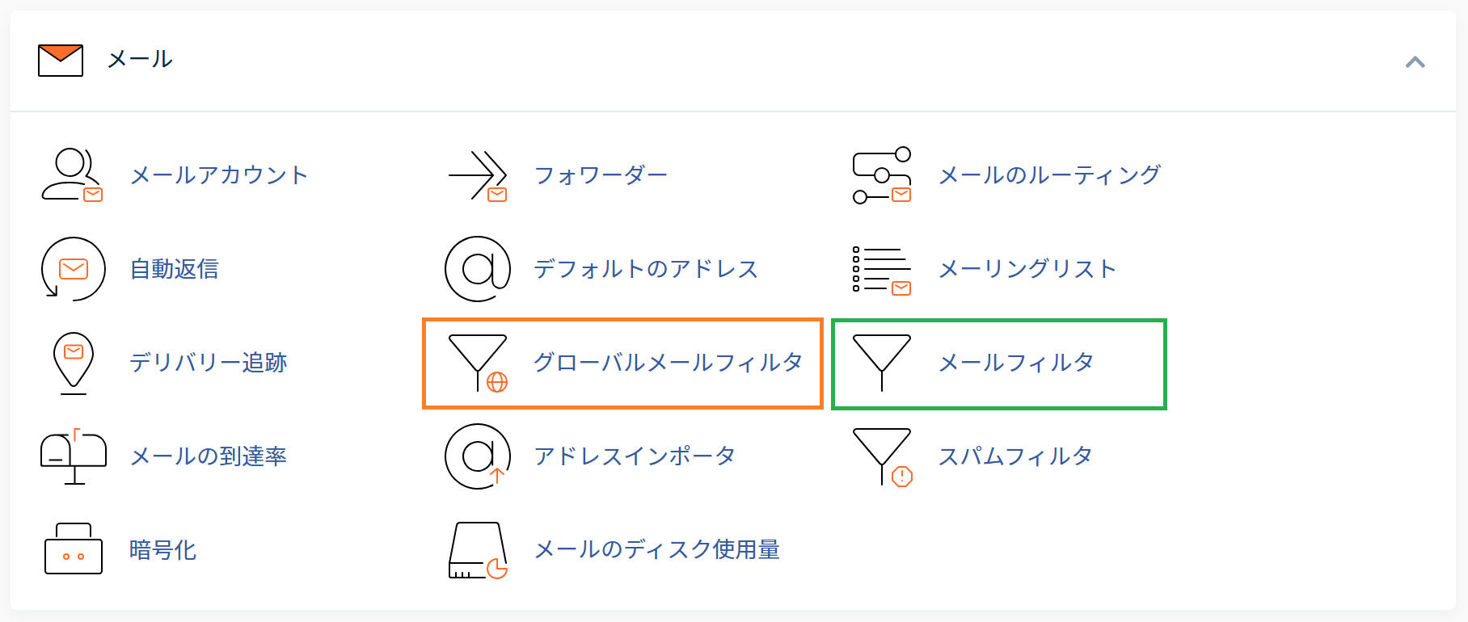Collapse the メール section with the chevron
The image size is (1468, 622).
click(x=1415, y=61)
